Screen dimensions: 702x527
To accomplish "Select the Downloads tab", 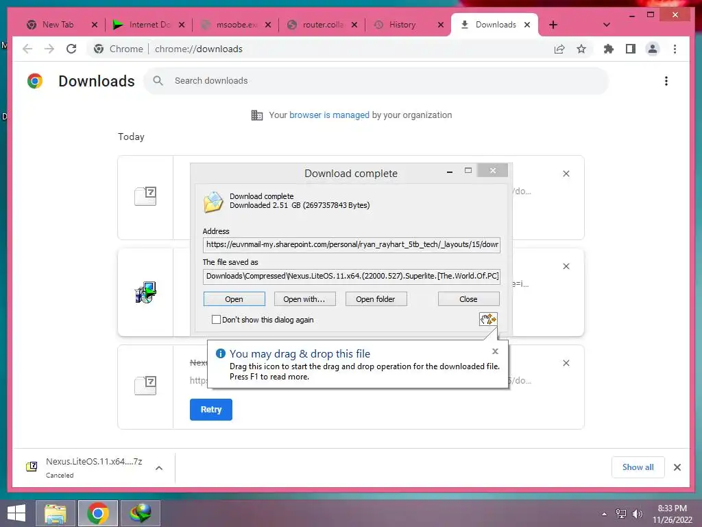I will 496,25.
